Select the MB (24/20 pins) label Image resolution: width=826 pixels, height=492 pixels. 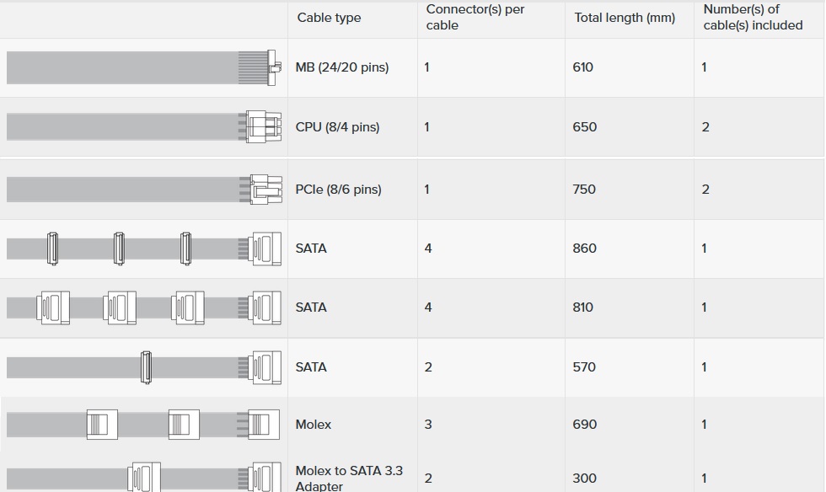[x=342, y=67]
